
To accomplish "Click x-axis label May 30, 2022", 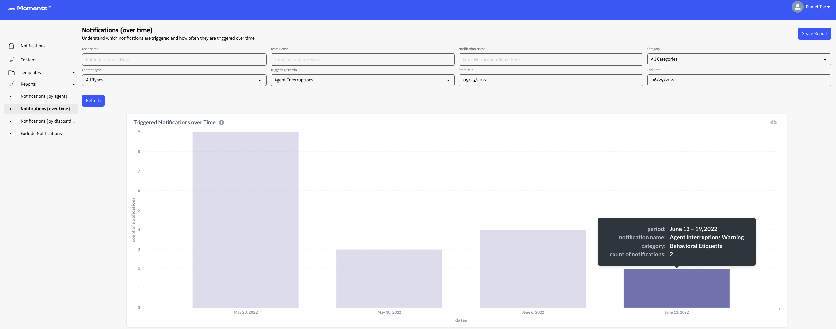I will 389,312.
